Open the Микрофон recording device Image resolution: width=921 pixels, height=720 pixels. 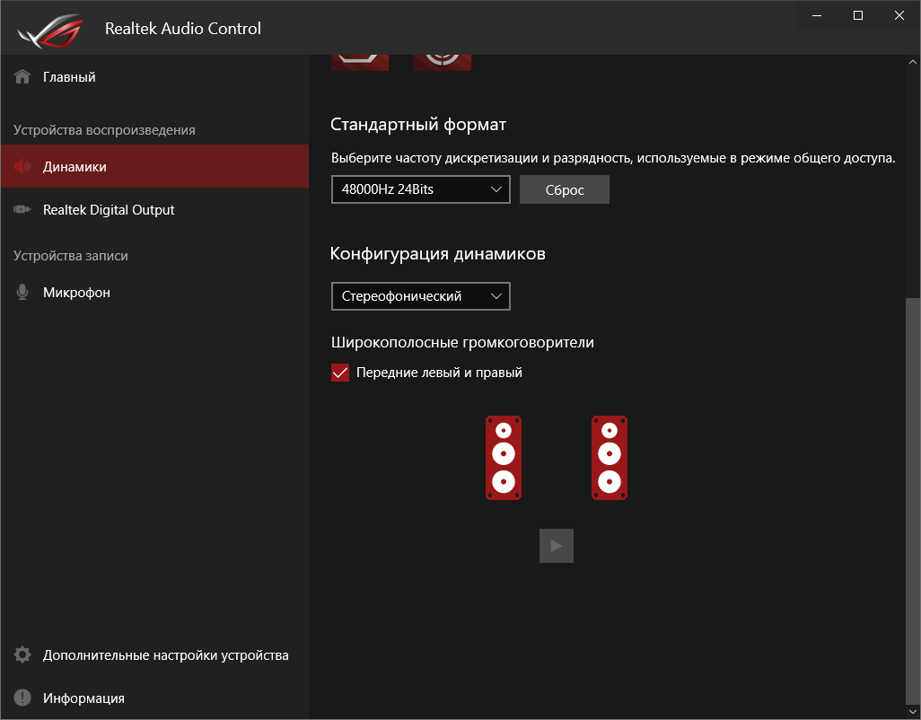(76, 293)
